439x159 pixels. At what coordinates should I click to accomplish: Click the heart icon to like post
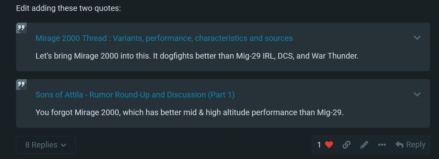click(x=329, y=145)
